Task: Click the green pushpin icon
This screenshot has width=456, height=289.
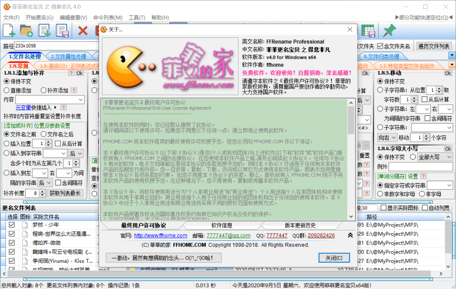Action: 389,30
